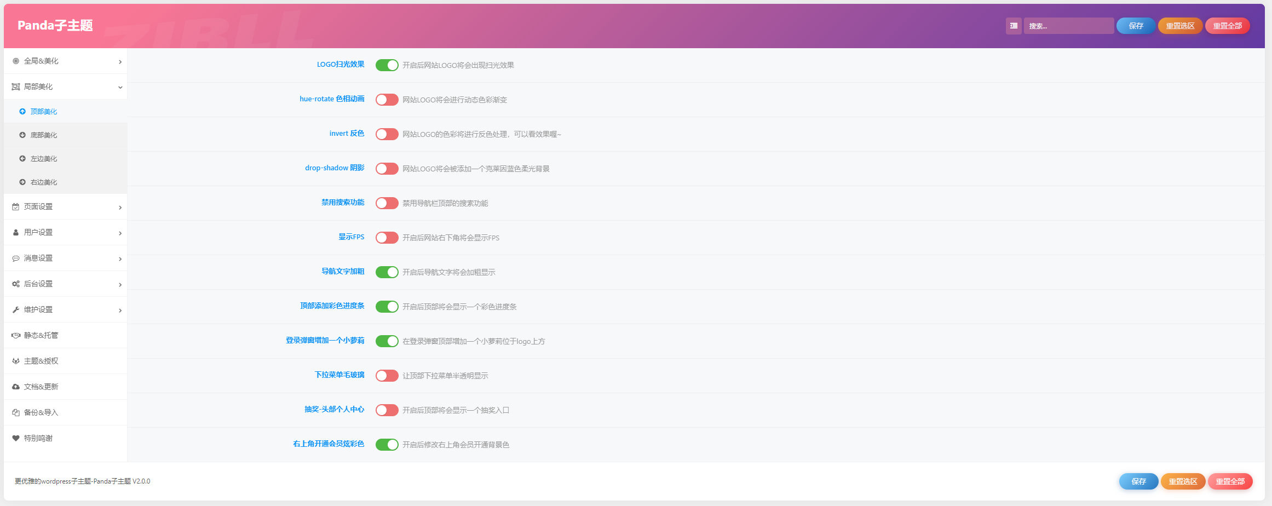Click the footer text Panda子主题 V2.0.0

click(122, 481)
